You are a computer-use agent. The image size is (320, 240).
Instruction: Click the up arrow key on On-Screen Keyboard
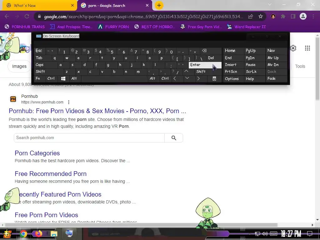click(x=186, y=72)
